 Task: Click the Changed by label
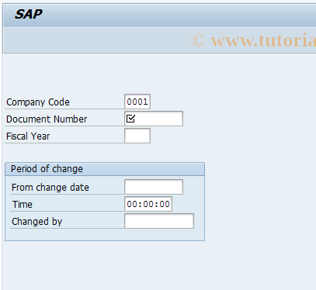click(x=37, y=222)
